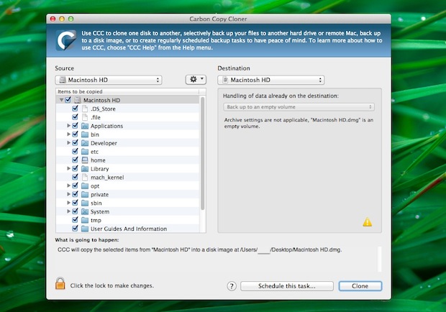The height and width of the screenshot is (312, 446).
Task: Click the tmp folder icon
Action: click(x=85, y=220)
